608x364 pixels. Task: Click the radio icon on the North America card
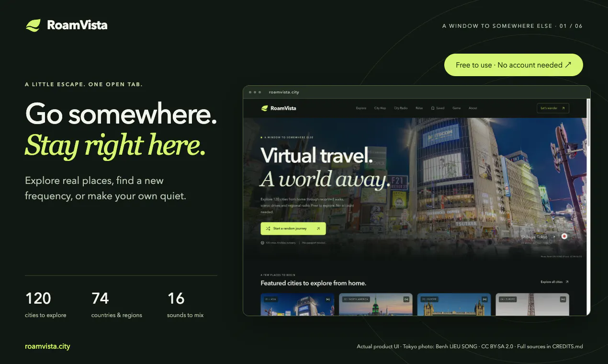click(x=406, y=299)
